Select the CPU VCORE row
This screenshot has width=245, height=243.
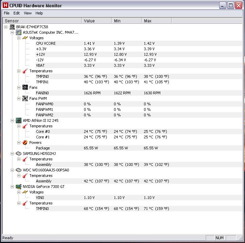tap(139, 43)
